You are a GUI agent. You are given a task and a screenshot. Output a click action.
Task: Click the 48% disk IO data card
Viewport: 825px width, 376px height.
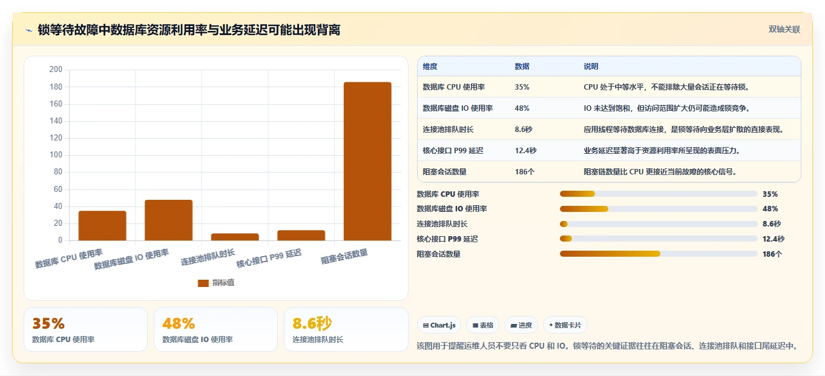pyautogui.click(x=215, y=329)
